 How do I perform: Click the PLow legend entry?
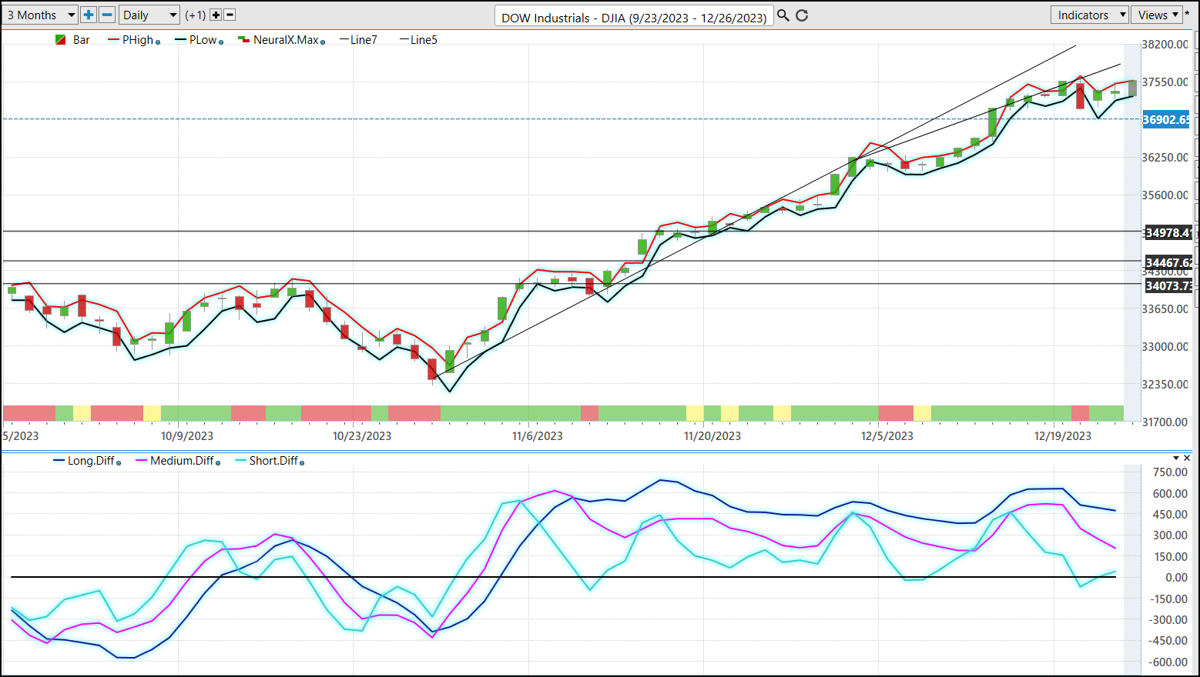pyautogui.click(x=203, y=40)
